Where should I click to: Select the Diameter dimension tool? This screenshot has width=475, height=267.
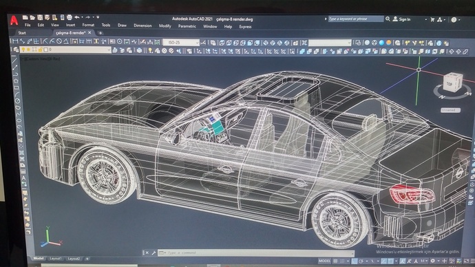(x=59, y=41)
